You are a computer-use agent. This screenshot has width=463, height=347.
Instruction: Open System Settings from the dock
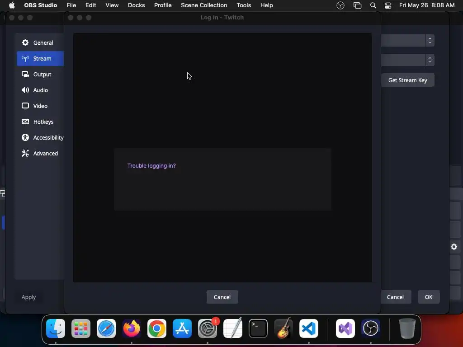tap(208, 328)
